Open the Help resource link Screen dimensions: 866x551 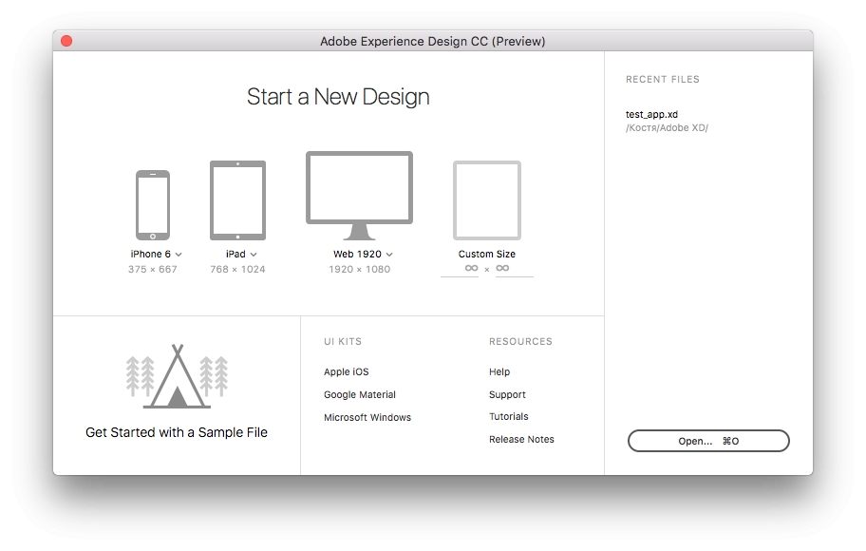tap(499, 372)
